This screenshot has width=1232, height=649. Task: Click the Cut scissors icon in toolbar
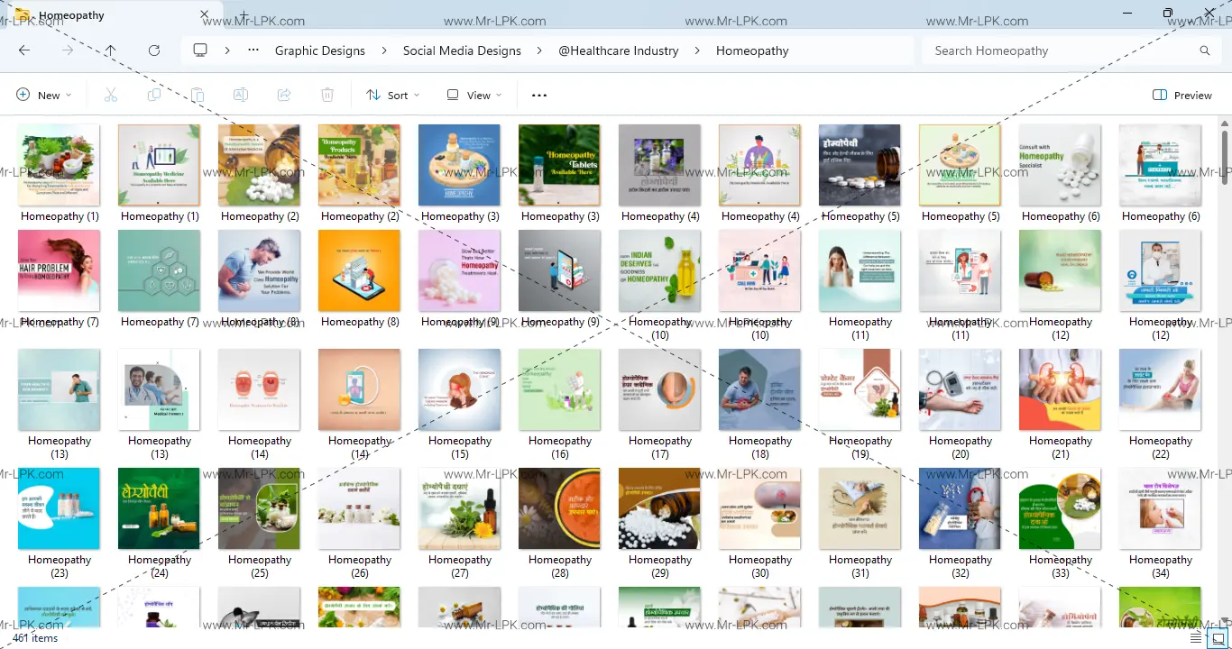tap(111, 95)
